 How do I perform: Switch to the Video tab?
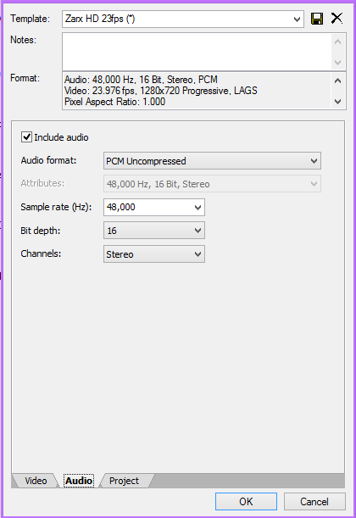(36, 481)
